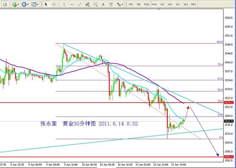Select the D1 timeframe button
The height and width of the screenshot is (168, 236).
[178, 4]
